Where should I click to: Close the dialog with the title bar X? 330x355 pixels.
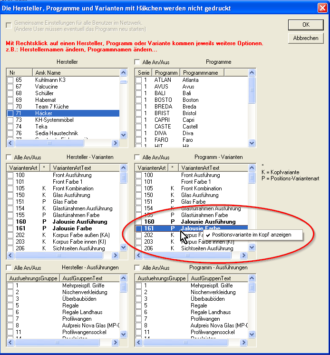click(x=321, y=7)
